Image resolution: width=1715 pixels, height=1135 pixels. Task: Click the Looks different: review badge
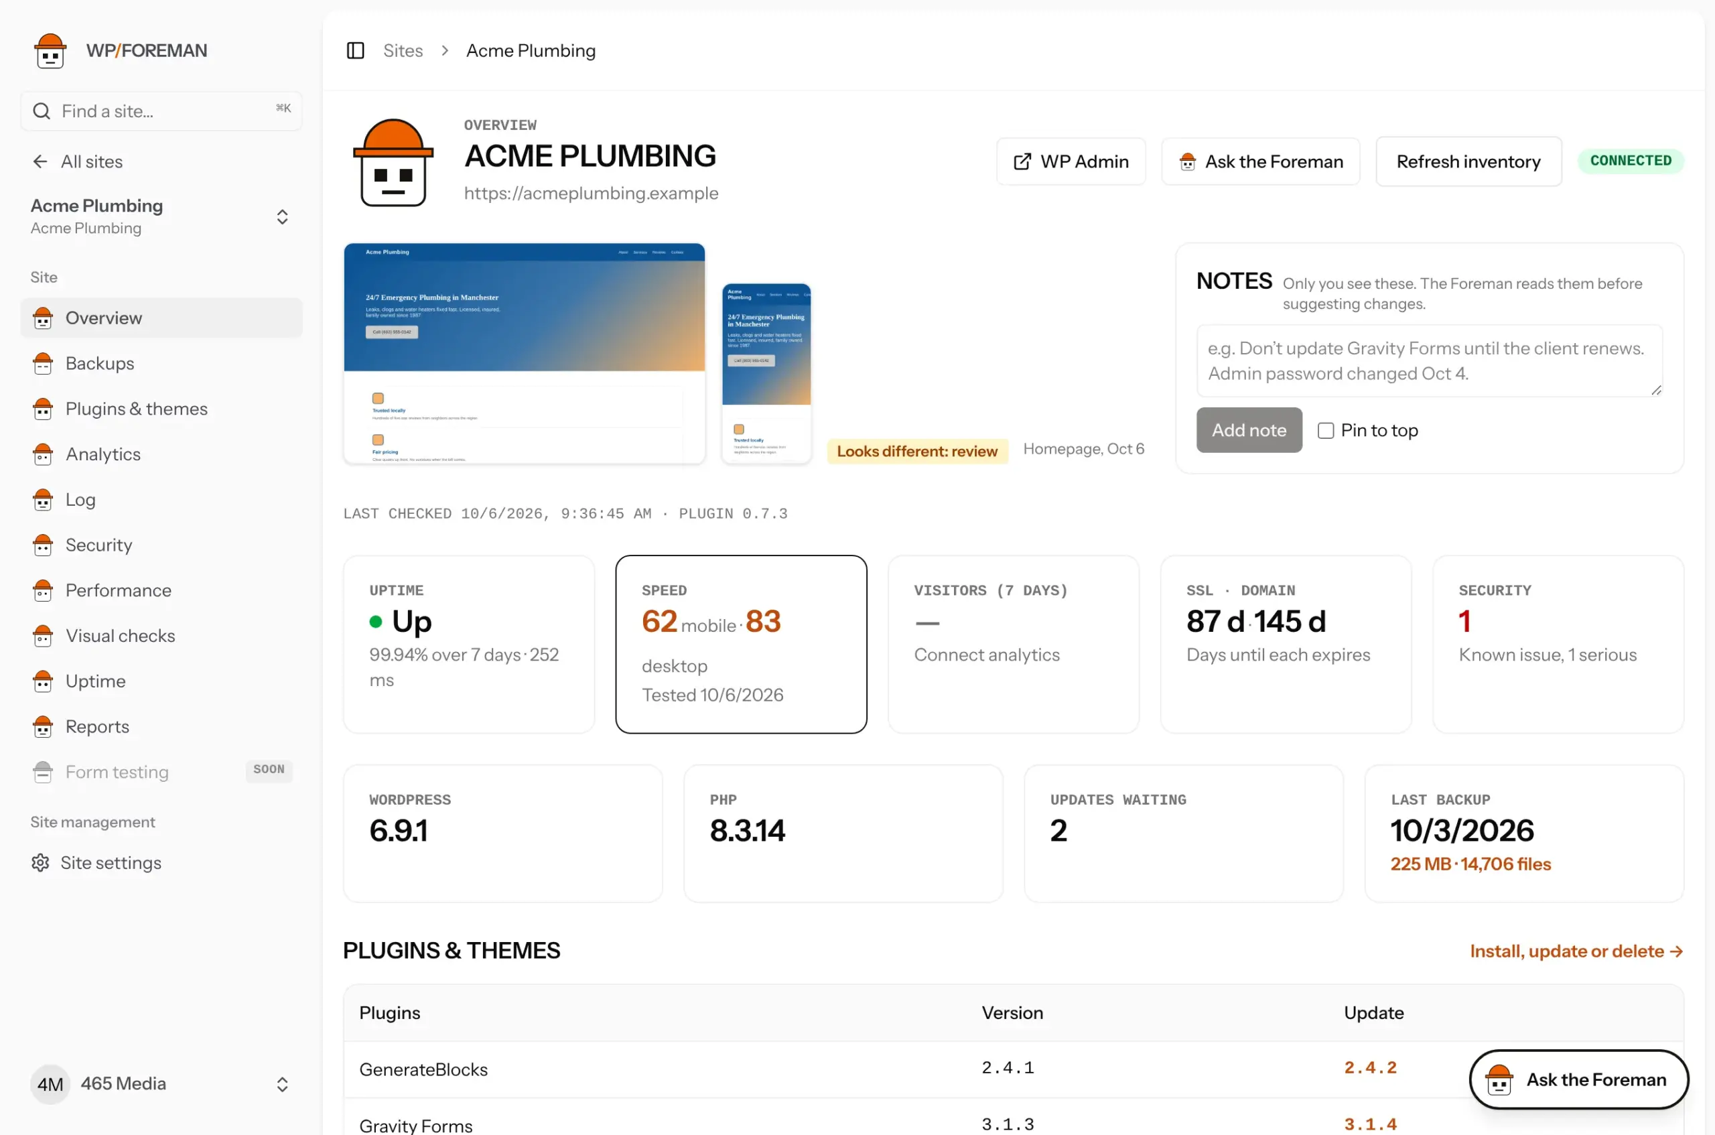click(918, 451)
